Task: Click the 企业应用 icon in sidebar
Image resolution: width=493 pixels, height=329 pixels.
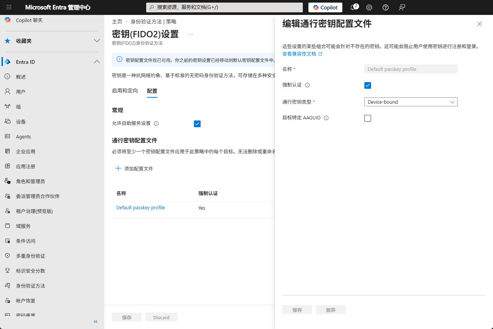Action: [x=7, y=151]
